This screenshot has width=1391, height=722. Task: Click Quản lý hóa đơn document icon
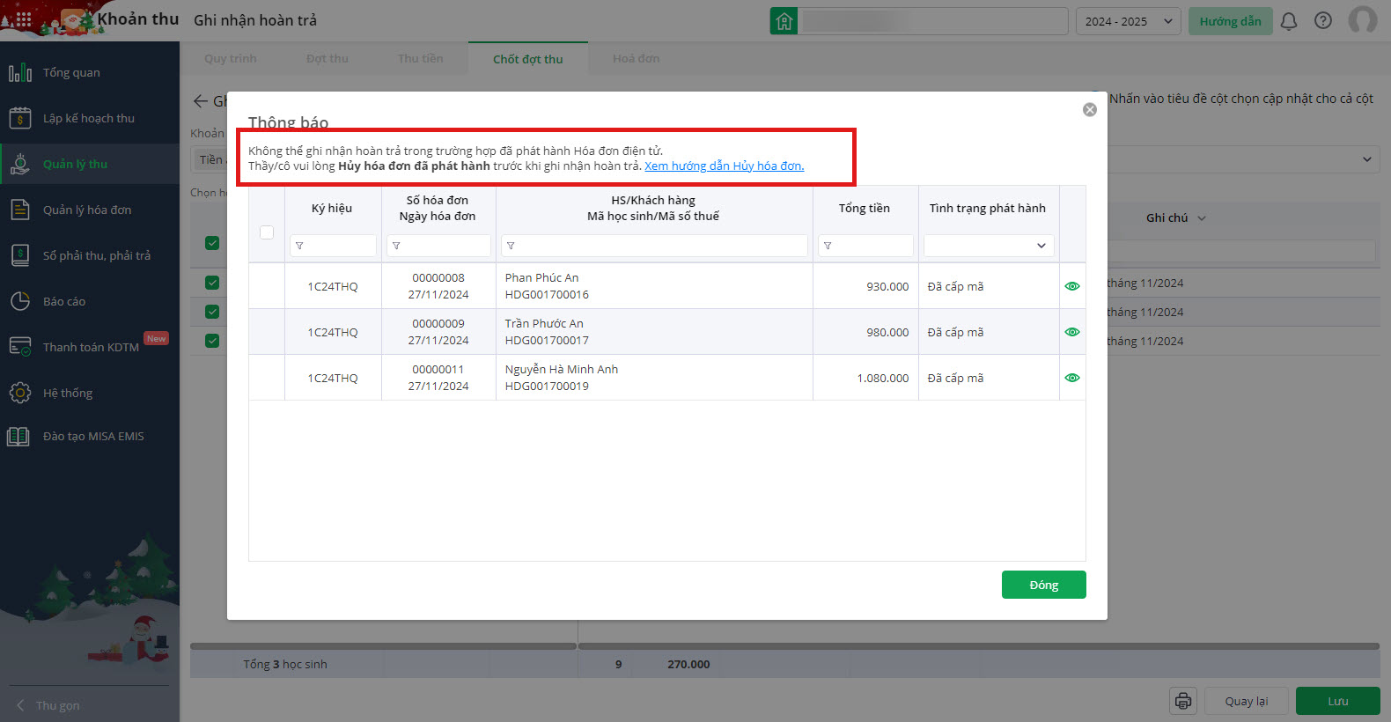coord(20,210)
